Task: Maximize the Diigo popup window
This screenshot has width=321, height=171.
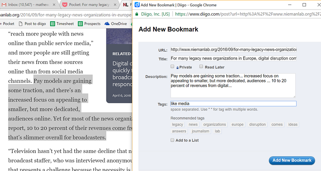Action: tap(304, 5)
